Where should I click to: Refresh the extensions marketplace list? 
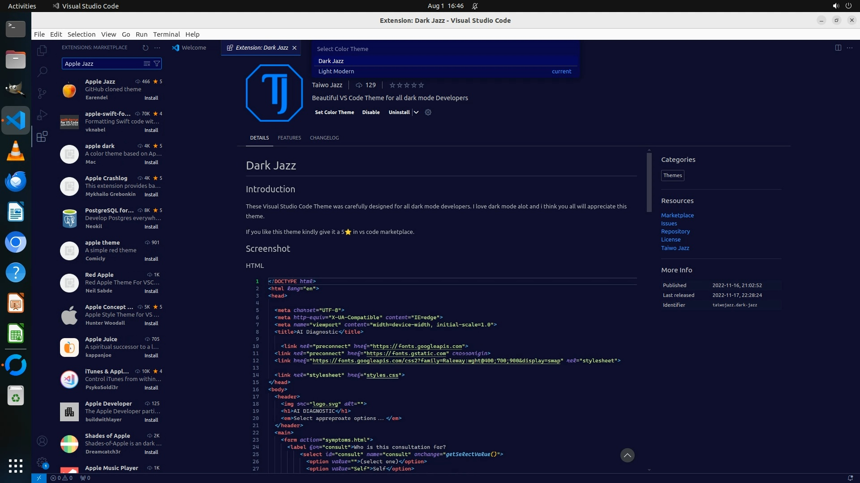[x=145, y=47]
